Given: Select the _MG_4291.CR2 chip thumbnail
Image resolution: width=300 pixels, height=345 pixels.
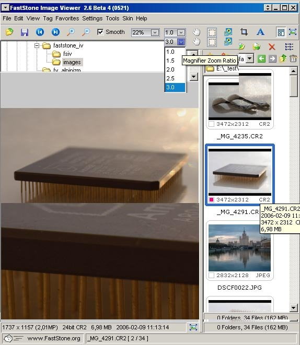Looking at the screenshot, I should pyautogui.click(x=240, y=172).
